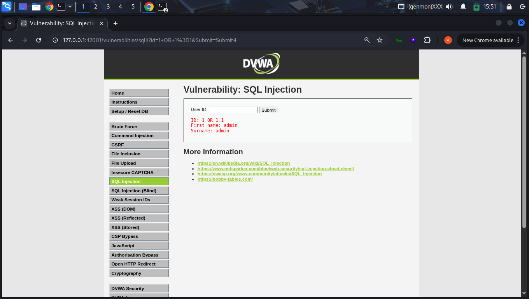Click the zoom magnifier icon in address bar
The width and height of the screenshot is (529, 299).
pyautogui.click(x=367, y=40)
